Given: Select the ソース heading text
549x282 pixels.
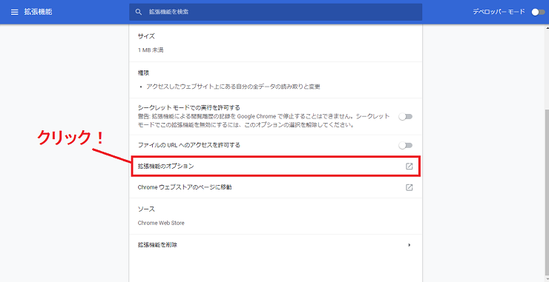Looking at the screenshot, I should click(x=146, y=209).
